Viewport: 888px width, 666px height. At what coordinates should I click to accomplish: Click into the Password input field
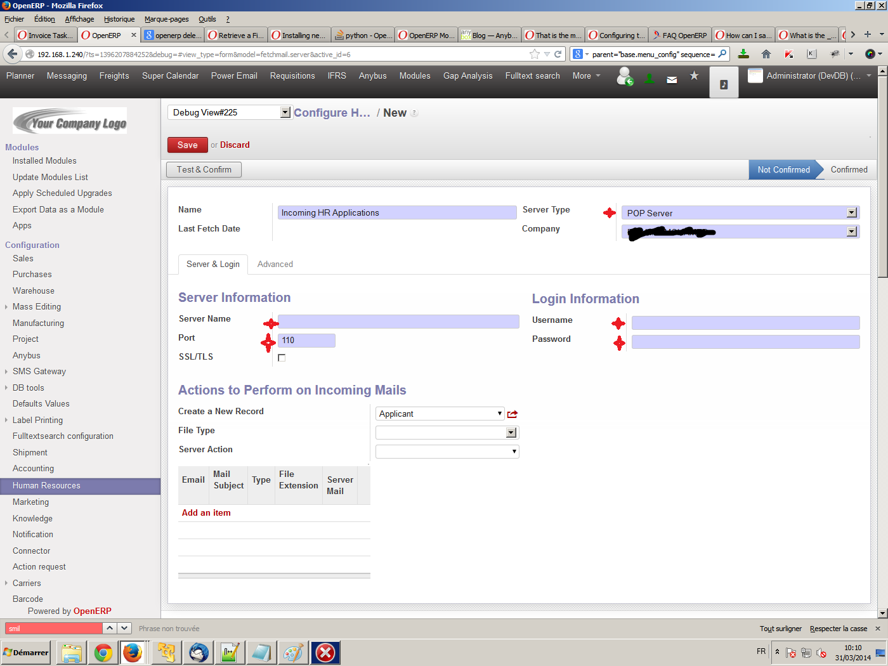click(745, 342)
